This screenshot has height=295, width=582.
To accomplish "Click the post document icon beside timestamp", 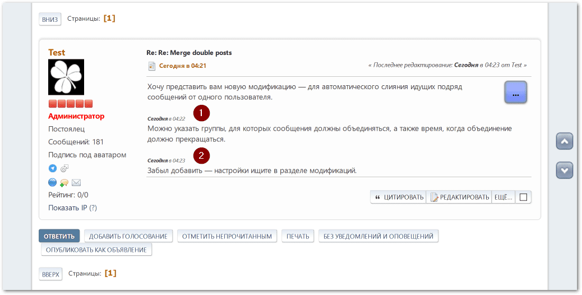I will [151, 66].
